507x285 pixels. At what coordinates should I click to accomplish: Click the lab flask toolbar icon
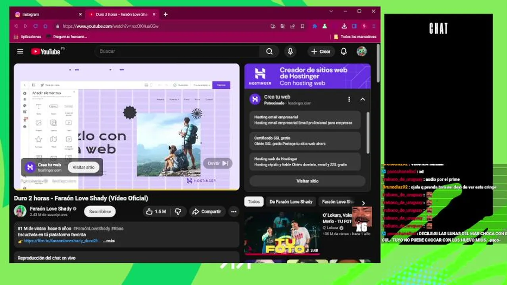325,26
